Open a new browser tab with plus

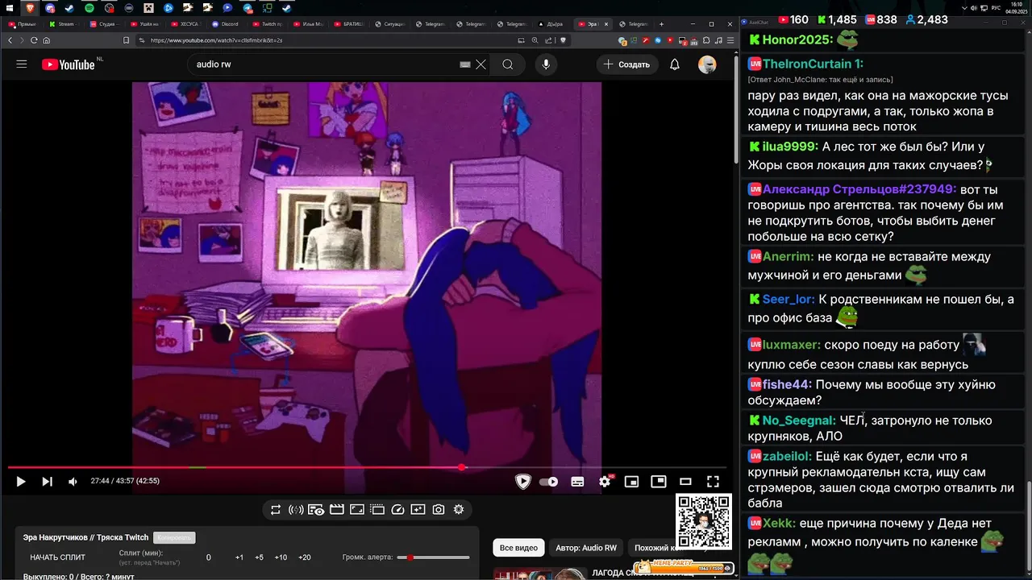pos(661,24)
